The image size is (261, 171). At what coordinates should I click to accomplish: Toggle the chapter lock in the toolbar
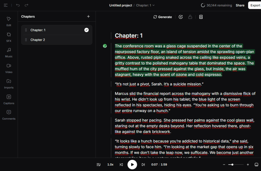tap(190, 17)
